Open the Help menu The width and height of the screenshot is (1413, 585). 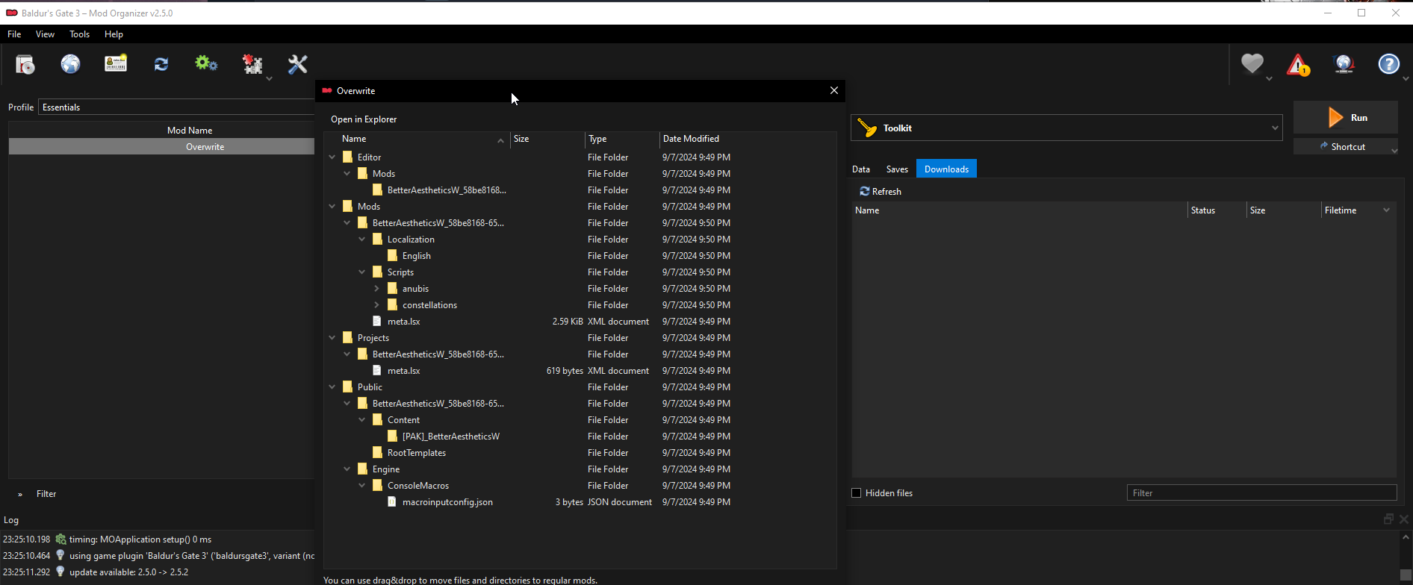114,34
